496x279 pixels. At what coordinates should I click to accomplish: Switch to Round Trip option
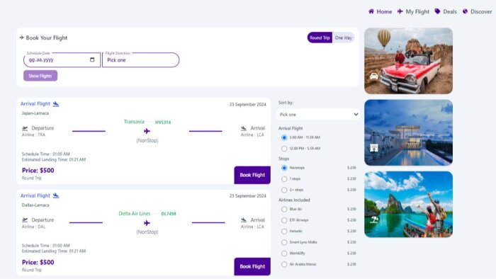tap(320, 38)
